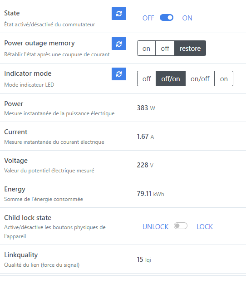Refresh the Power outage memory value
The height and width of the screenshot is (284, 246).
pyautogui.click(x=119, y=44)
